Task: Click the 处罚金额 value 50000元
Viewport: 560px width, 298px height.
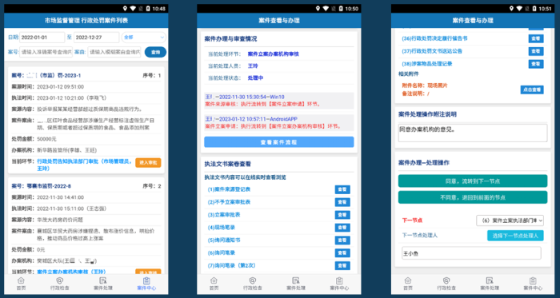Action: click(46, 139)
